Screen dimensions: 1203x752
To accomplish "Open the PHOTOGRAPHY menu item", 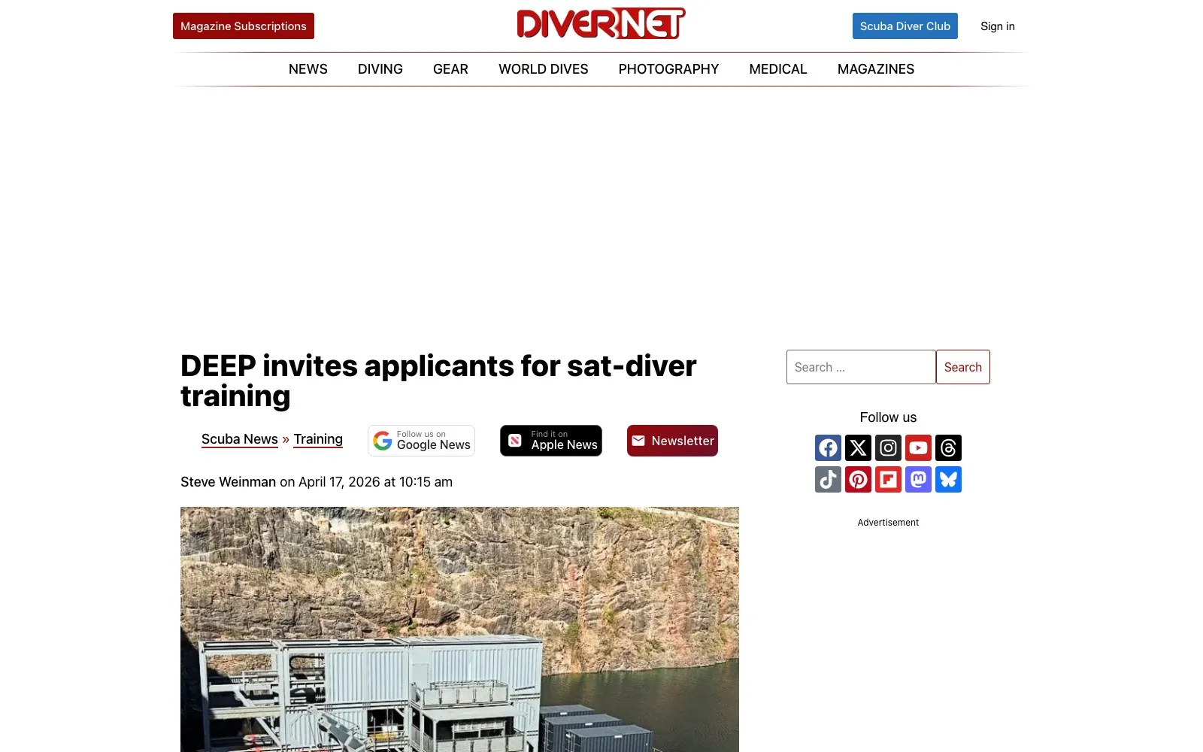I will 668,69.
